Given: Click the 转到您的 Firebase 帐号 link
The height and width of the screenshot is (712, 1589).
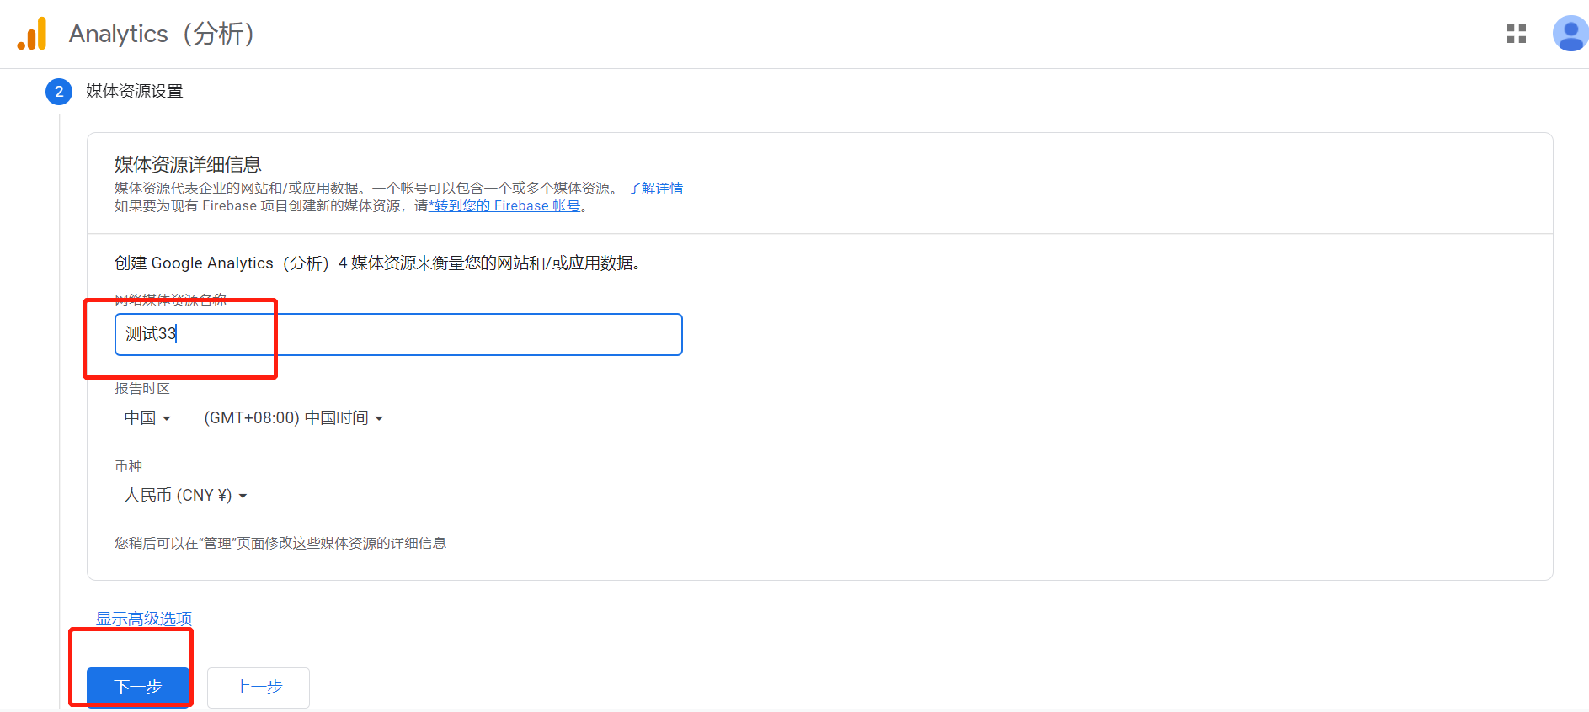Looking at the screenshot, I should 504,206.
